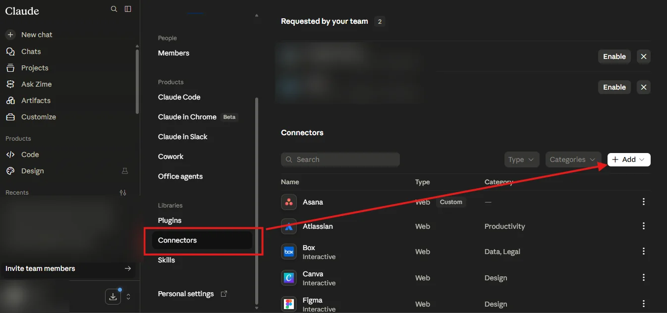Open Skills library

click(167, 260)
